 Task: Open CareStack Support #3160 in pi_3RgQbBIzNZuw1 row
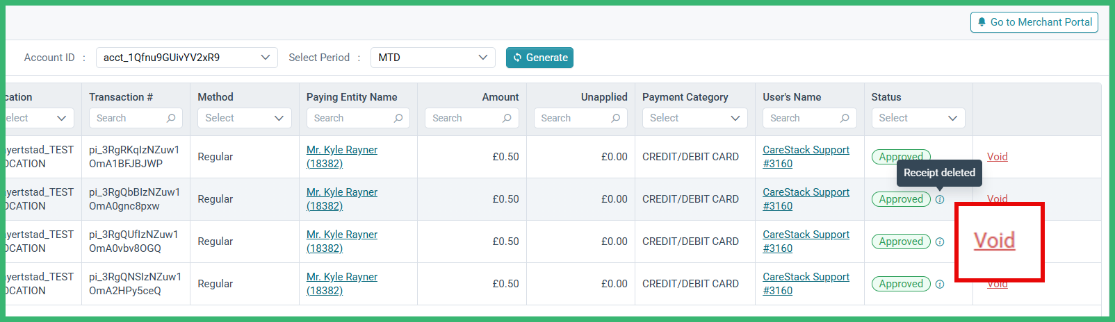pyautogui.click(x=806, y=199)
